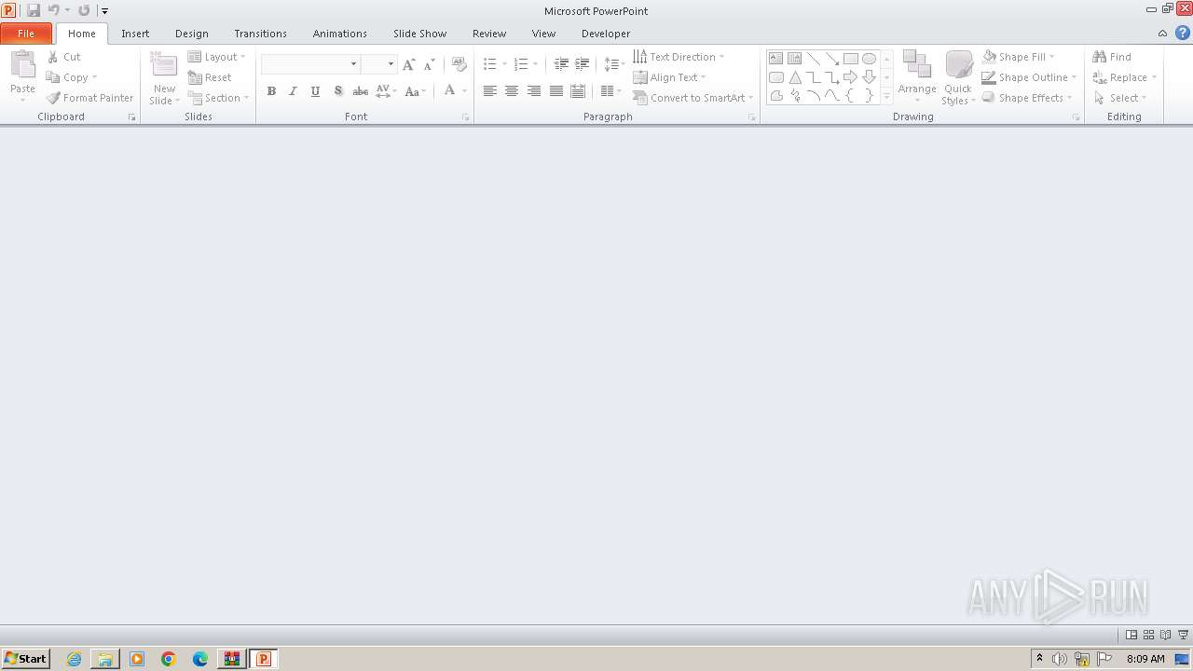Open the Line Spacing dropdown
The height and width of the screenshot is (671, 1193).
pyautogui.click(x=614, y=64)
